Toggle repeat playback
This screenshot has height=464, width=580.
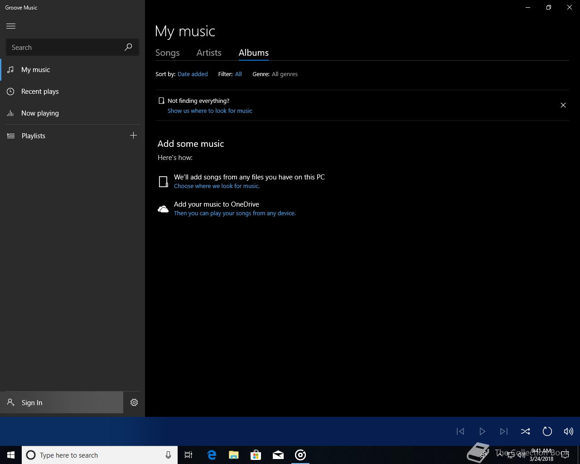tap(547, 431)
